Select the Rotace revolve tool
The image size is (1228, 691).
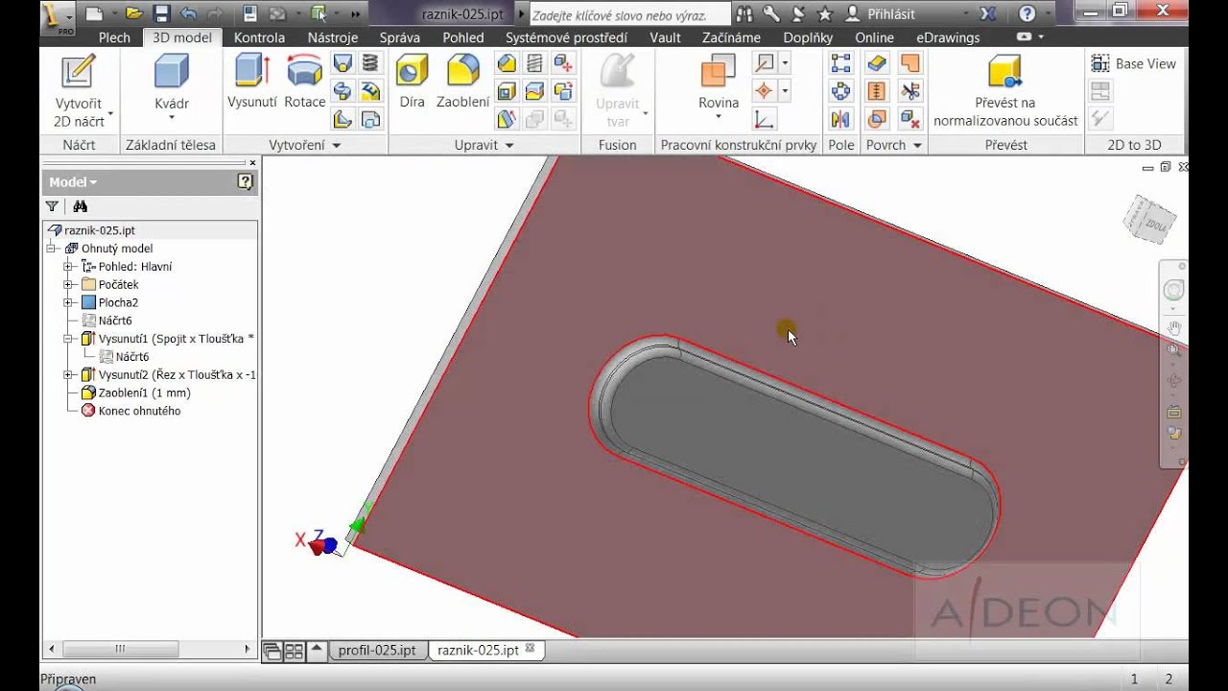pos(305,82)
